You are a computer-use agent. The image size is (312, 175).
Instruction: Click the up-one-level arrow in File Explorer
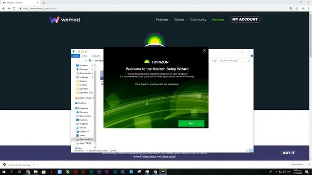tap(86, 60)
